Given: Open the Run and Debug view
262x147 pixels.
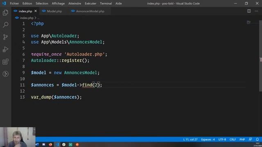Looking at the screenshot, I should [x=5, y=49].
